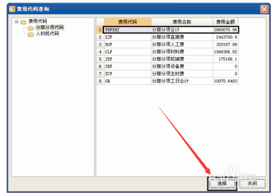The width and height of the screenshot is (272, 196).
Task: Click the 人材机代码 folder icon
Action: coord(31,34)
